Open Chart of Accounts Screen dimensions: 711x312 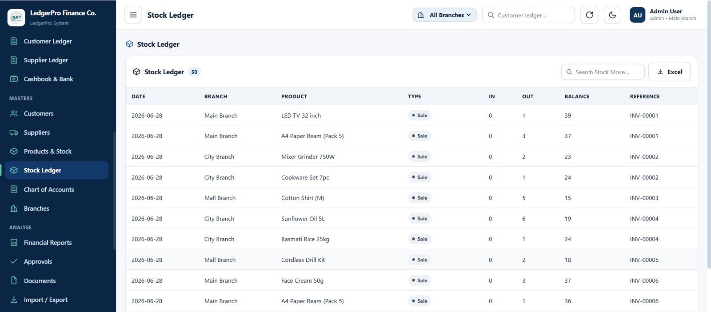pos(57,189)
